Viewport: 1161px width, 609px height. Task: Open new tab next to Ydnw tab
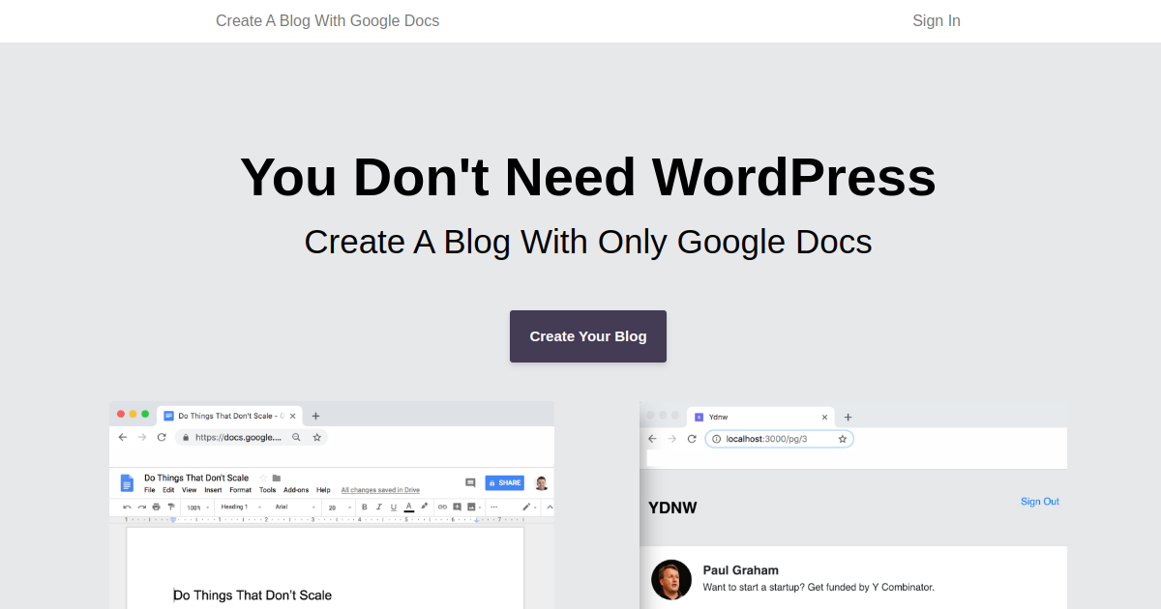(x=848, y=418)
